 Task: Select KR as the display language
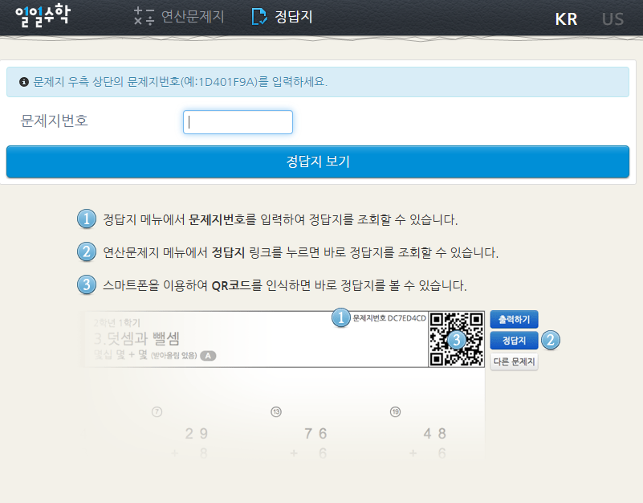pyautogui.click(x=567, y=18)
